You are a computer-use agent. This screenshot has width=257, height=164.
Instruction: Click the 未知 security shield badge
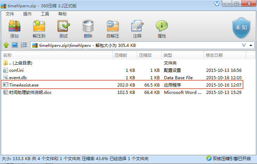pos(241,28)
